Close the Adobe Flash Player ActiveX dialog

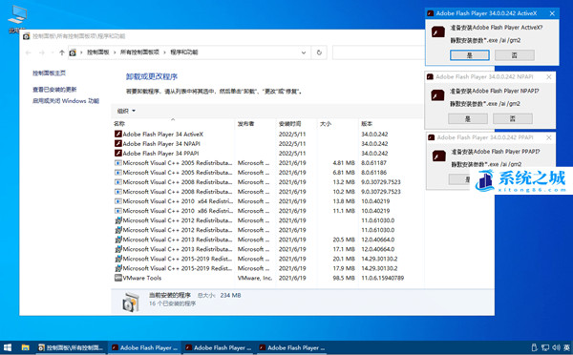point(552,13)
